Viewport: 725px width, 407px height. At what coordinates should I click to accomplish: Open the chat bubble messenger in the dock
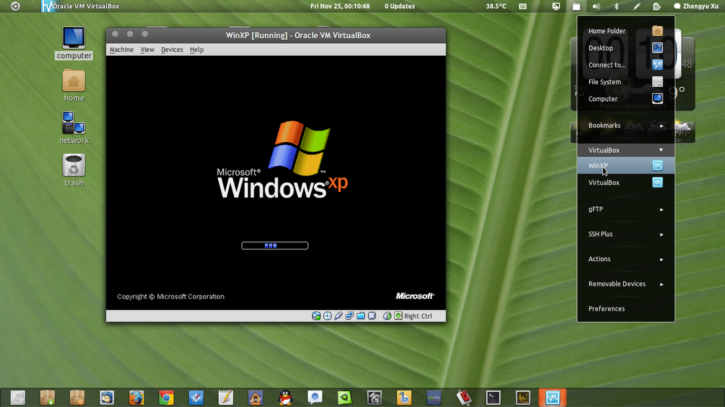pos(315,398)
